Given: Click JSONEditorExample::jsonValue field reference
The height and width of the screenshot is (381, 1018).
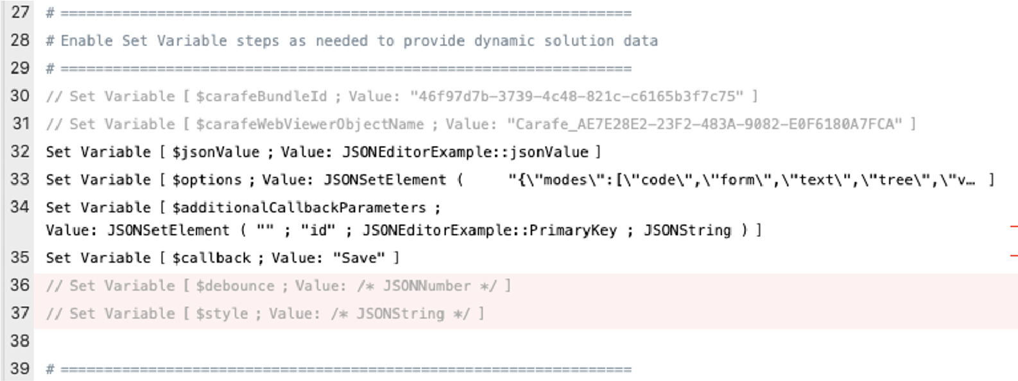Looking at the screenshot, I should tap(465, 152).
